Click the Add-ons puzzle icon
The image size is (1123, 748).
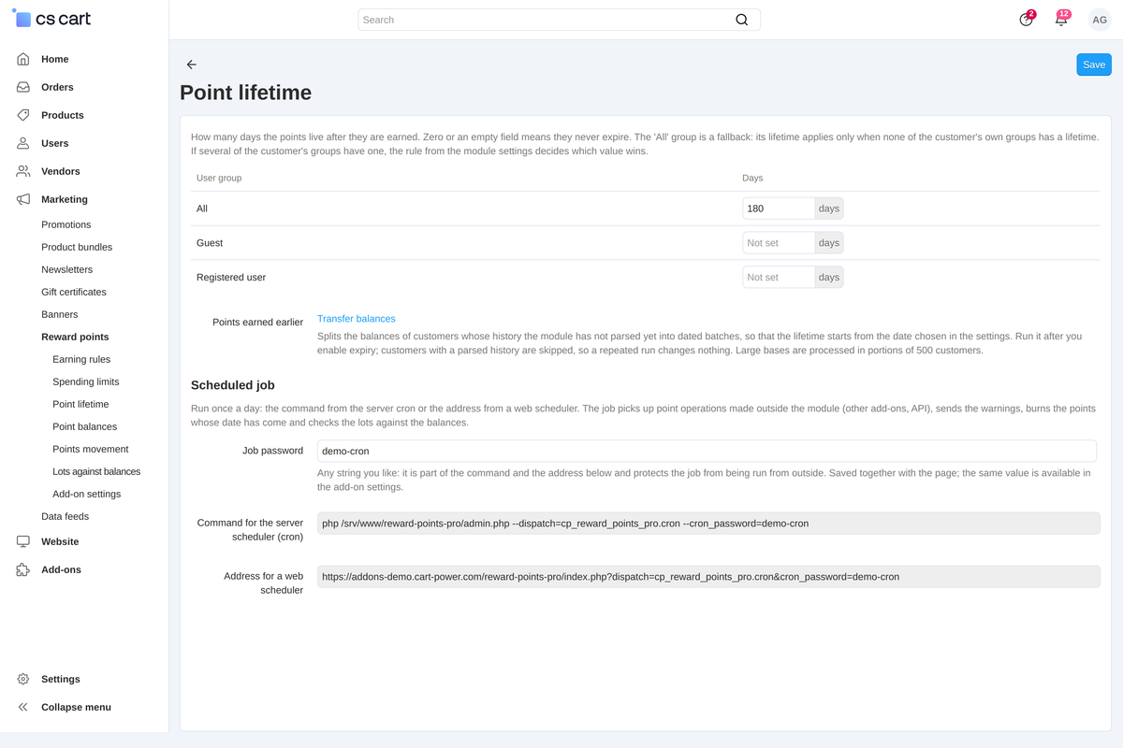23,569
